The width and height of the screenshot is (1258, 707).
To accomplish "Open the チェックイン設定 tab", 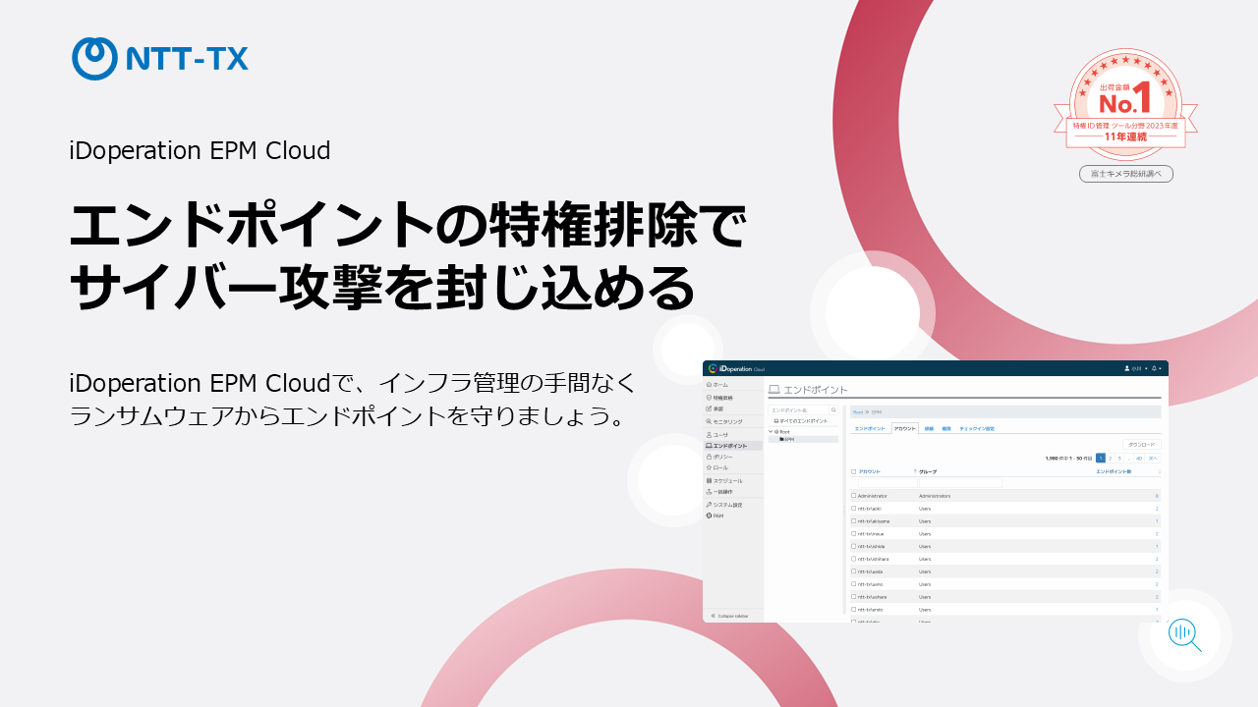I will click(977, 429).
